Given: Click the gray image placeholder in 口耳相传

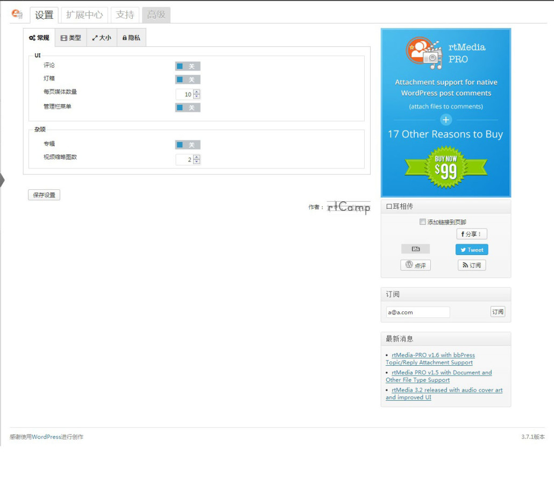Looking at the screenshot, I should coord(415,249).
